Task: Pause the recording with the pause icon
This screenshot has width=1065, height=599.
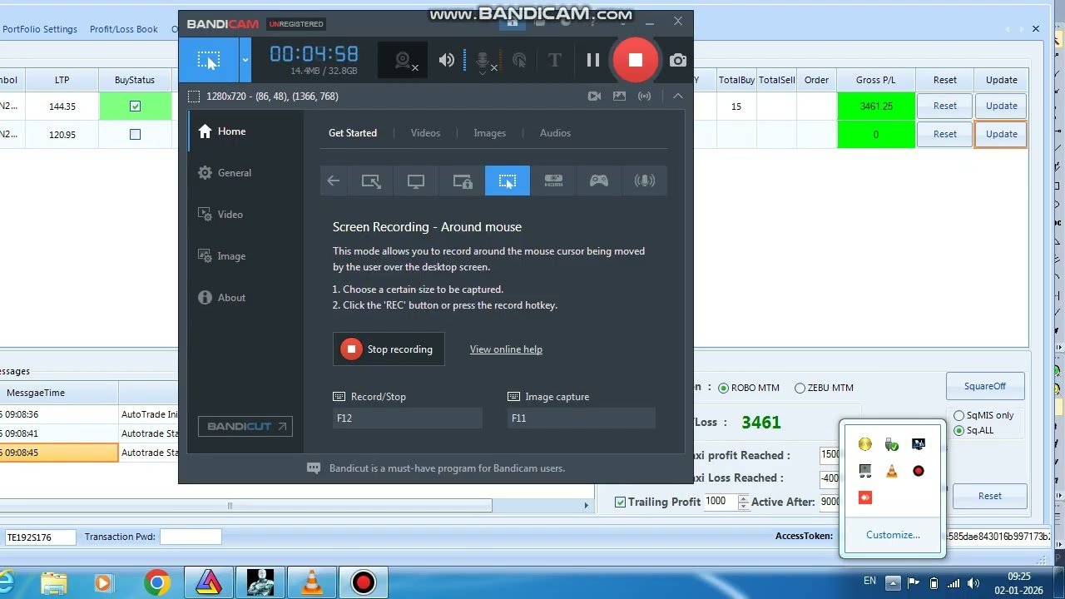Action: [593, 60]
